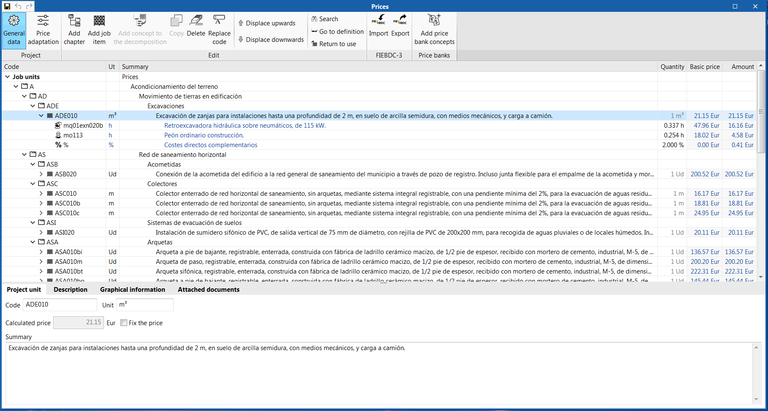Switch to the Description tab
The width and height of the screenshot is (768, 411).
point(70,289)
